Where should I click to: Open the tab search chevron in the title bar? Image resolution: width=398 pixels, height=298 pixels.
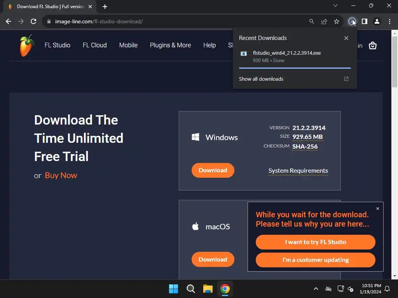(335, 5)
